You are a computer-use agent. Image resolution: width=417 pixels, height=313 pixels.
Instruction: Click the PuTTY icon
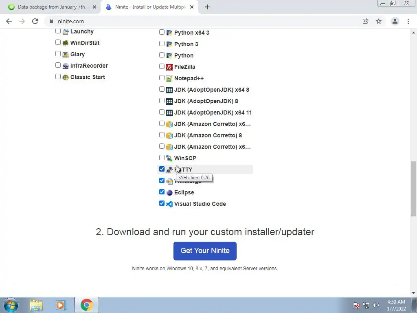(x=169, y=170)
